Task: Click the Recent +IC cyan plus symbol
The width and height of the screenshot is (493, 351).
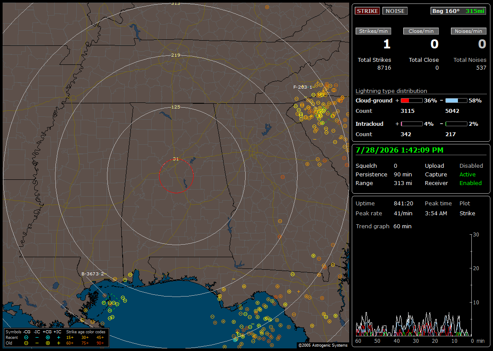Action: (58, 338)
